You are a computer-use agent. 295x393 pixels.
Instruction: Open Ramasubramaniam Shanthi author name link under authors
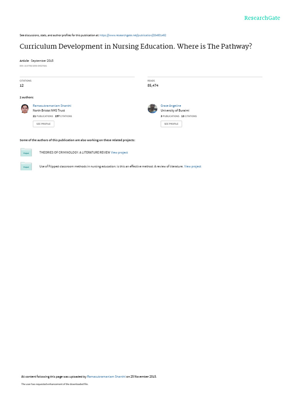[52, 106]
